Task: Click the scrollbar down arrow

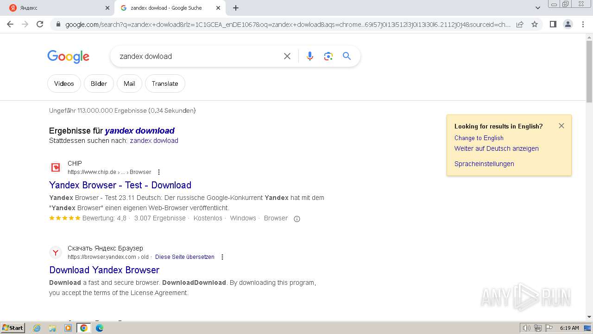Action: click(589, 317)
